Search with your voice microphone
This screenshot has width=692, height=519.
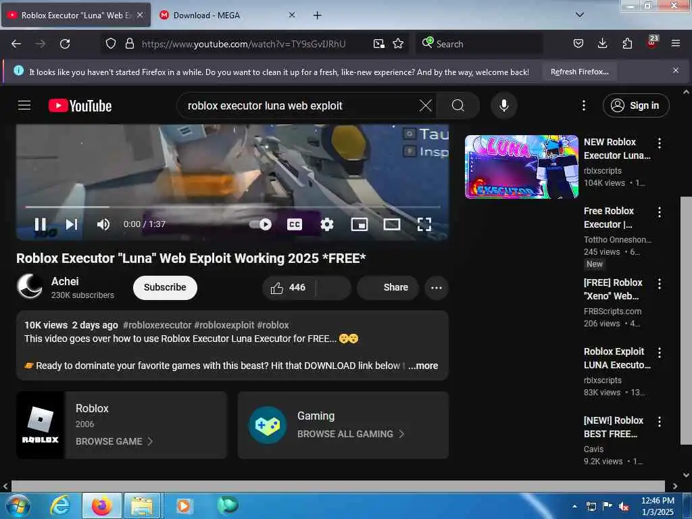pyautogui.click(x=504, y=105)
